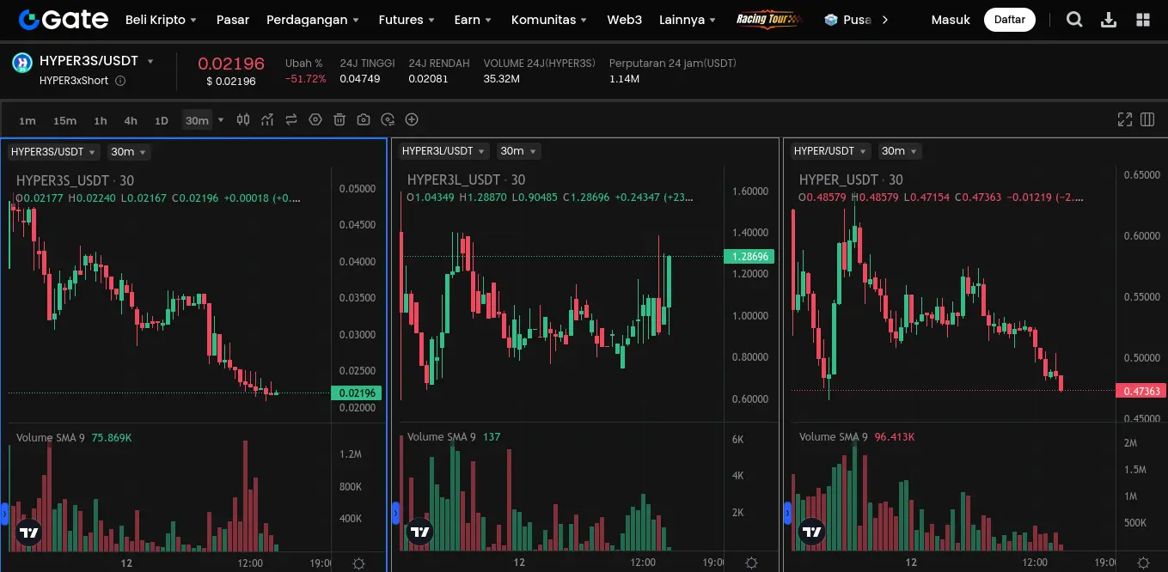Open the HYPER3L/USDT pair dropdown
The image size is (1168, 572).
444,151
